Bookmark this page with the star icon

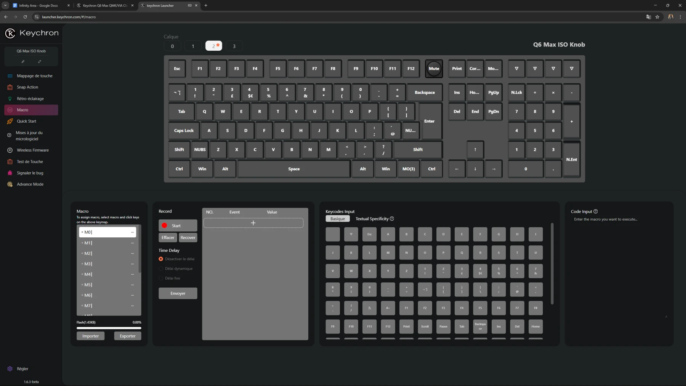(657, 17)
